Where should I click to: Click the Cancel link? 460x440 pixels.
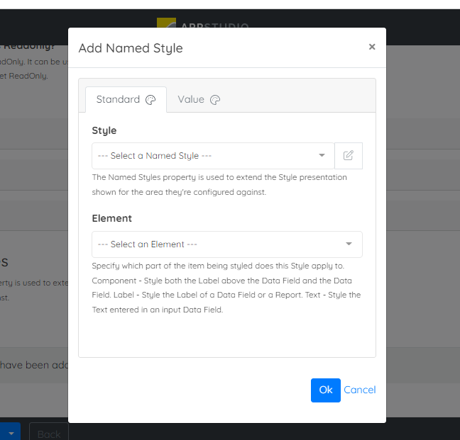coord(360,390)
